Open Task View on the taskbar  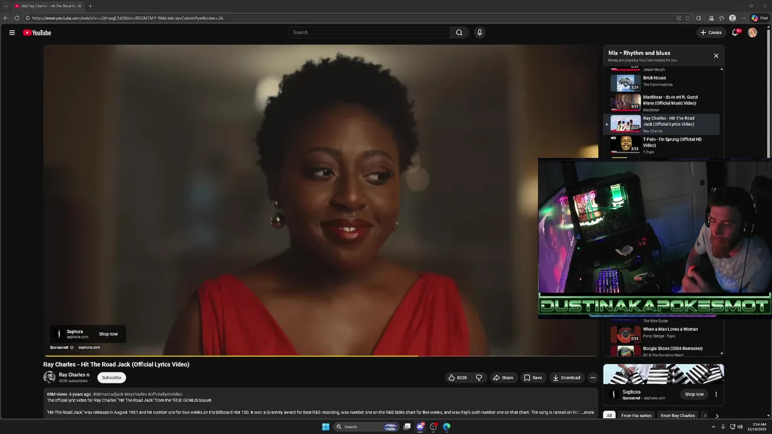click(x=407, y=427)
